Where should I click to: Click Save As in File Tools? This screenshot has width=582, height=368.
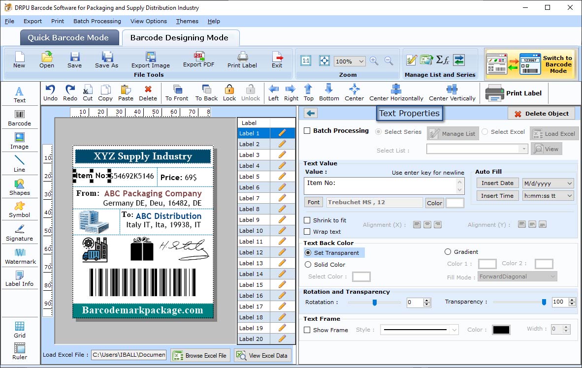tap(106, 60)
